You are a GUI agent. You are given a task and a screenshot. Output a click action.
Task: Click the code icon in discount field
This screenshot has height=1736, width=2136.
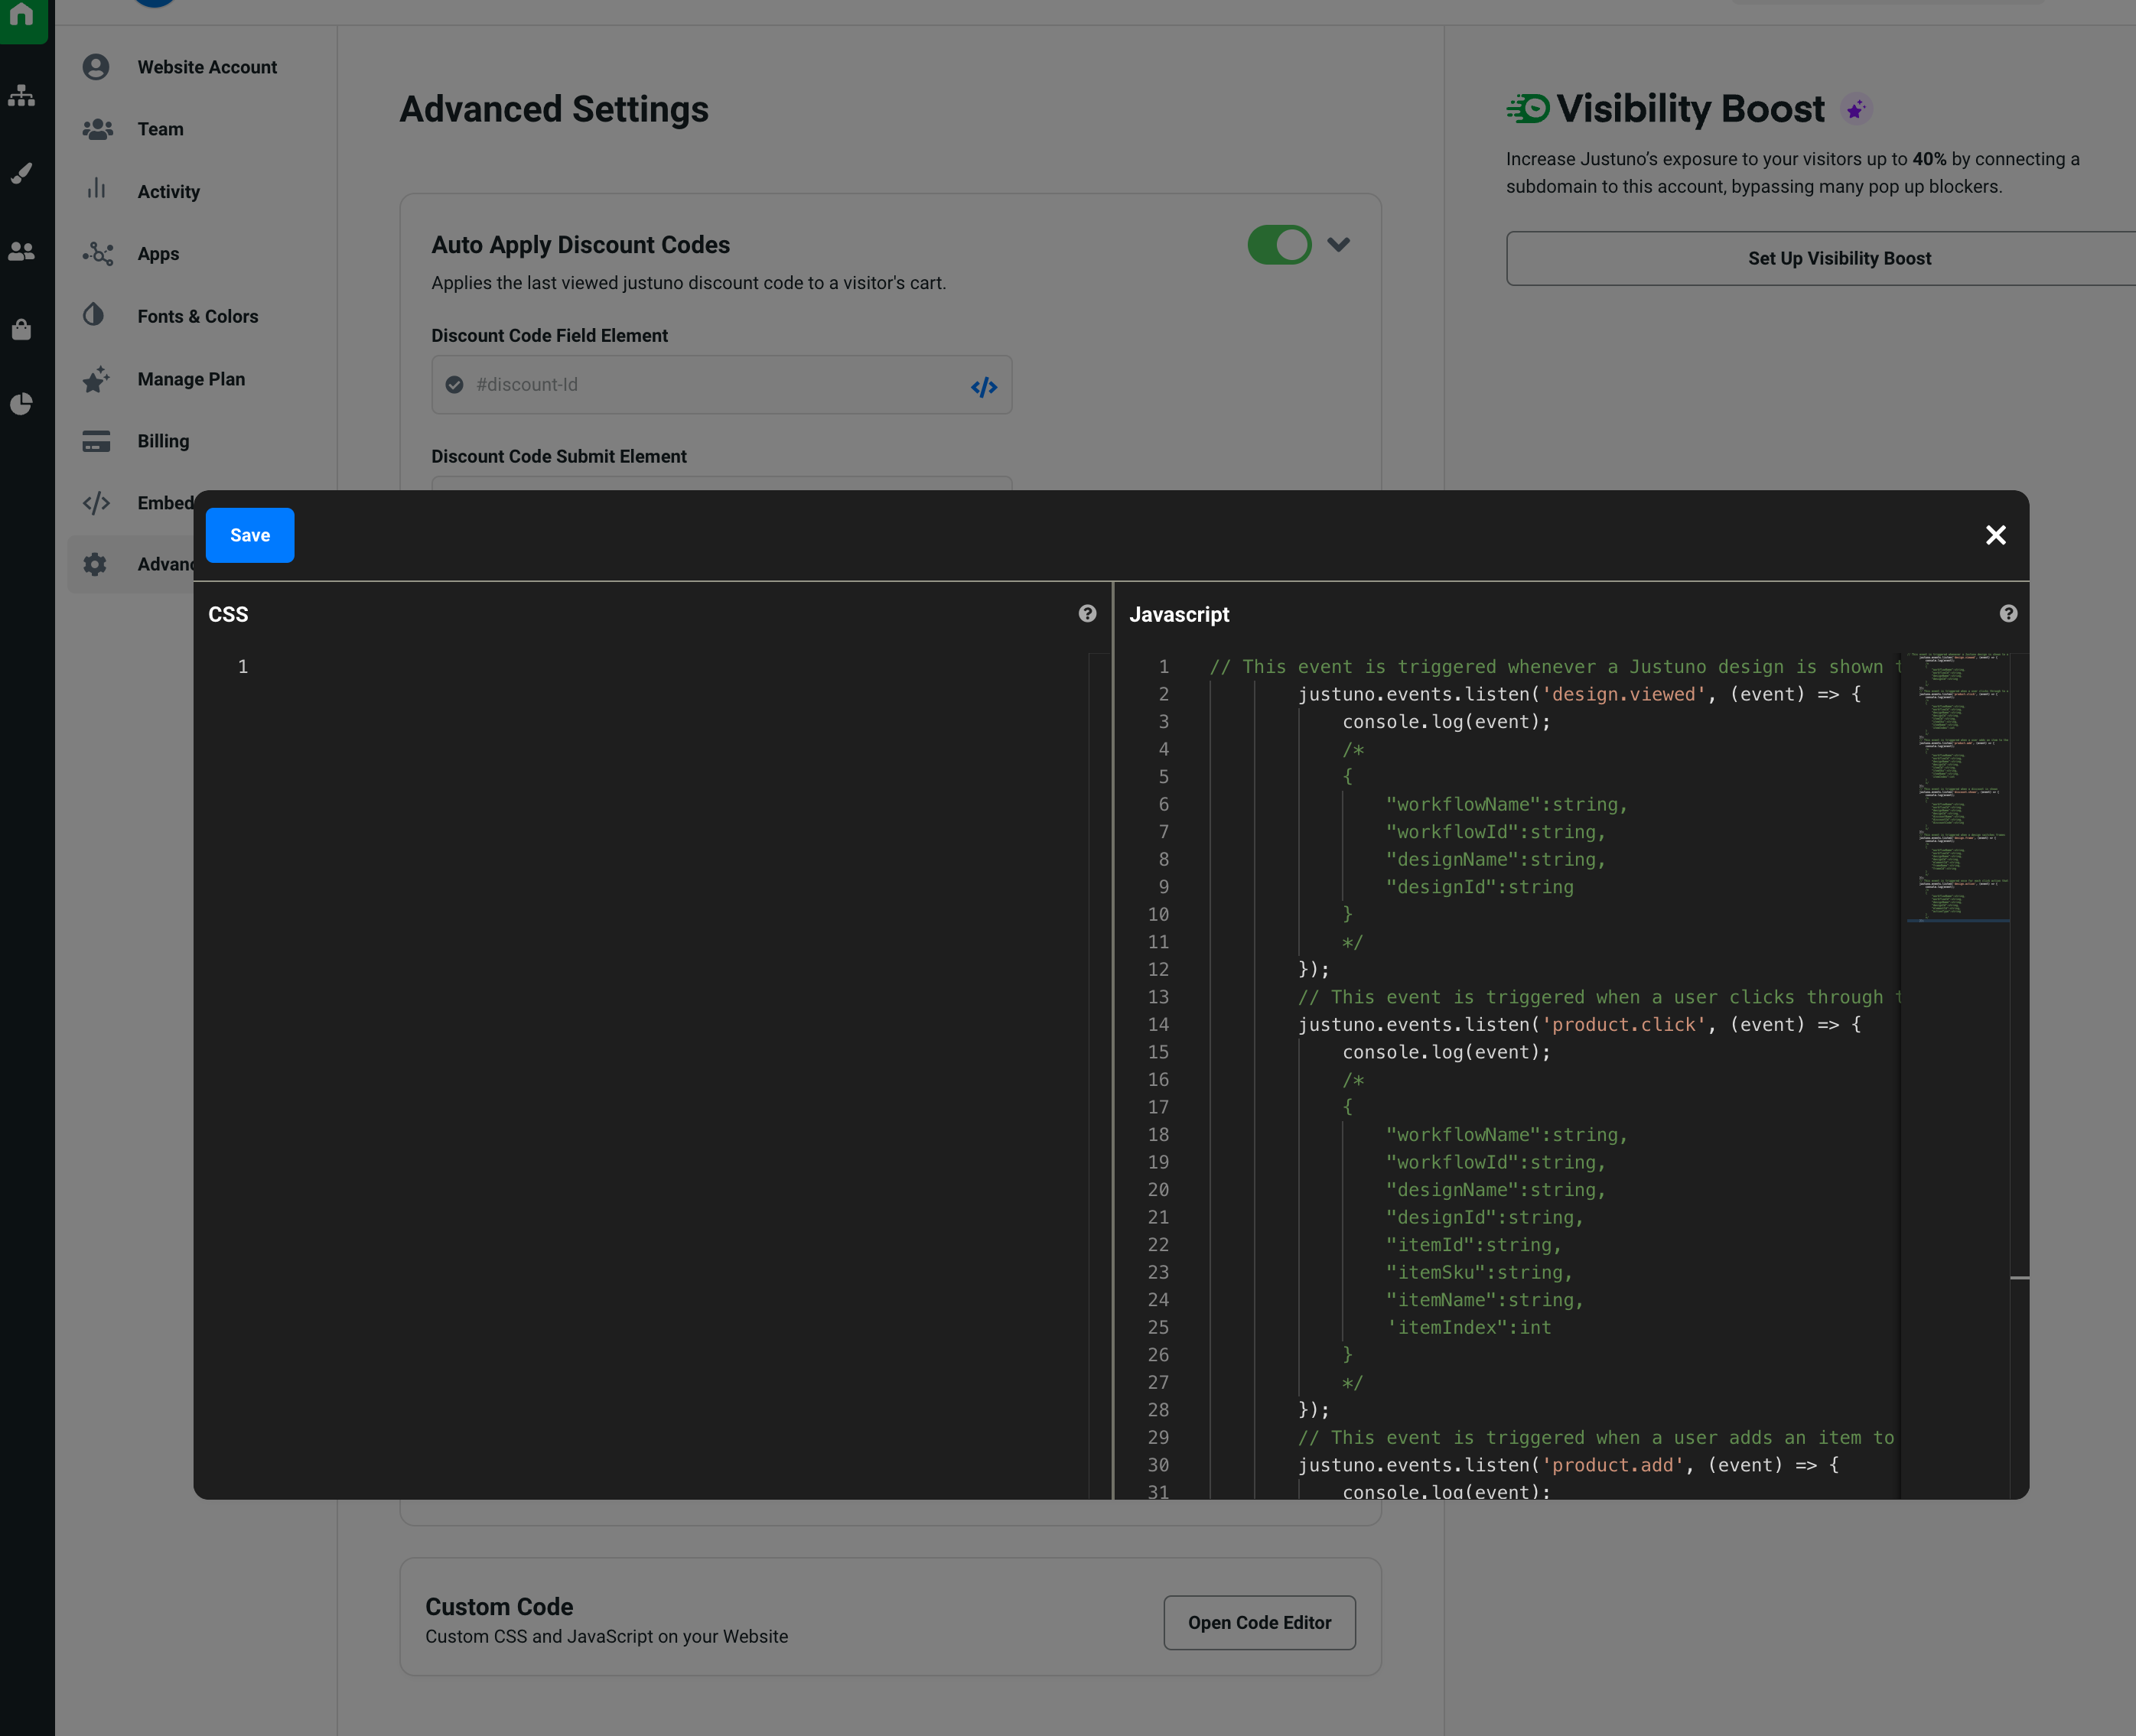point(983,387)
